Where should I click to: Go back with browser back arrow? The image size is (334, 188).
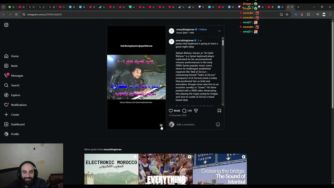click(4, 14)
